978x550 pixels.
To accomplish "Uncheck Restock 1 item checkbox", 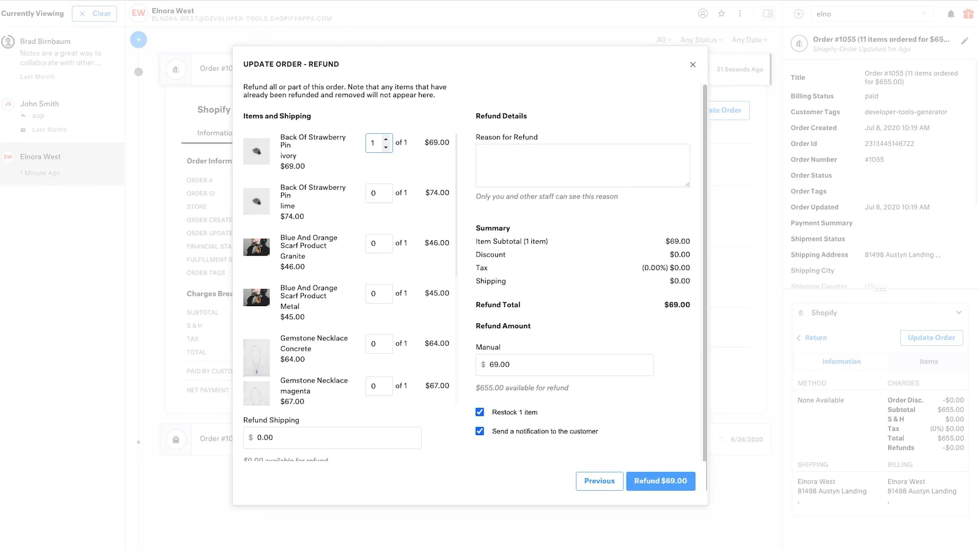I will coord(480,412).
